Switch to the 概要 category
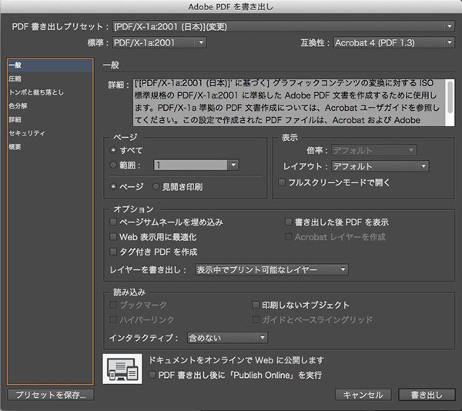 (x=50, y=146)
